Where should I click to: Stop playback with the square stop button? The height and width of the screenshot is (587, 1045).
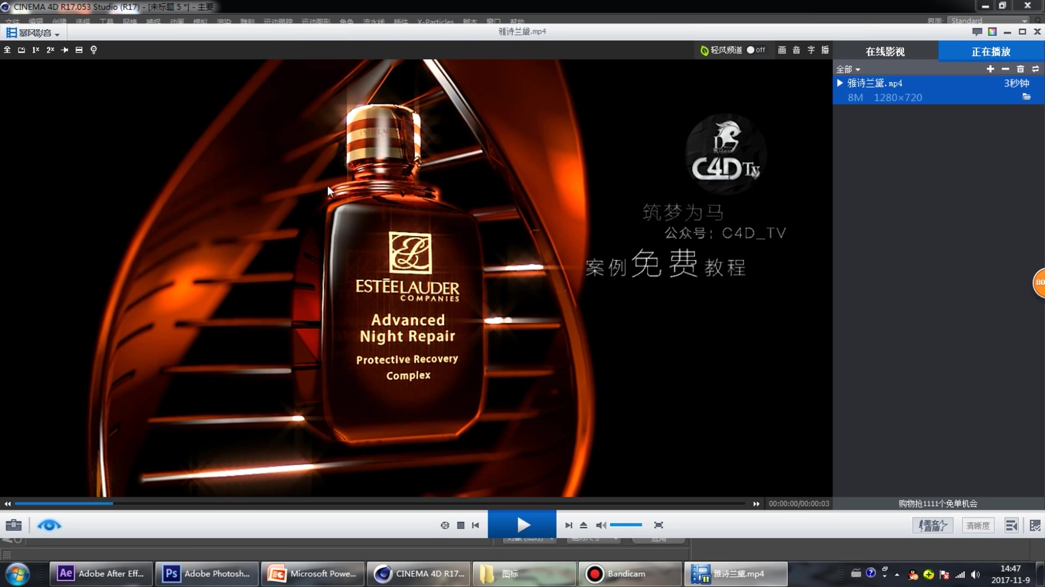click(460, 526)
